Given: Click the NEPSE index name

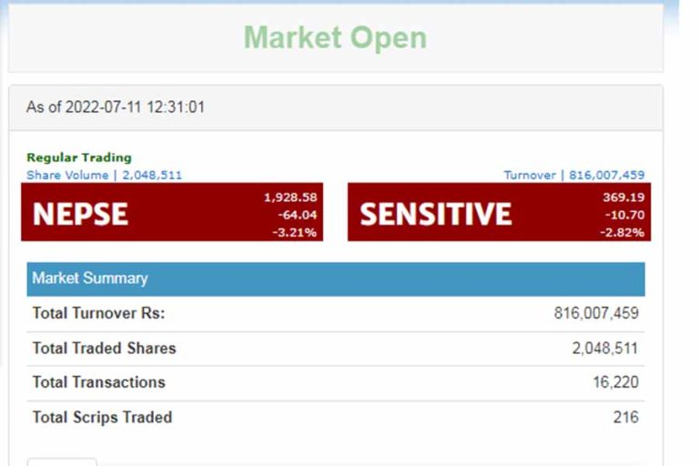Looking at the screenshot, I should point(80,214).
